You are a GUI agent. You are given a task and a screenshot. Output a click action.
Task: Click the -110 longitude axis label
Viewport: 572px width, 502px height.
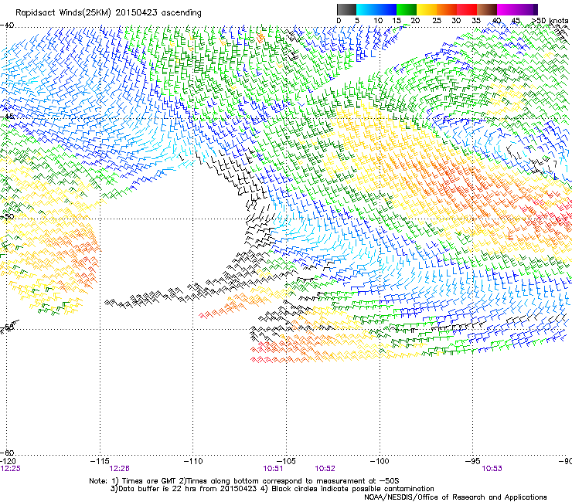point(193,462)
